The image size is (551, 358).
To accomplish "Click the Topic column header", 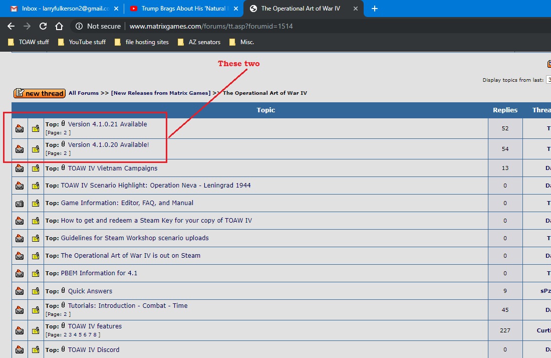I will click(265, 110).
